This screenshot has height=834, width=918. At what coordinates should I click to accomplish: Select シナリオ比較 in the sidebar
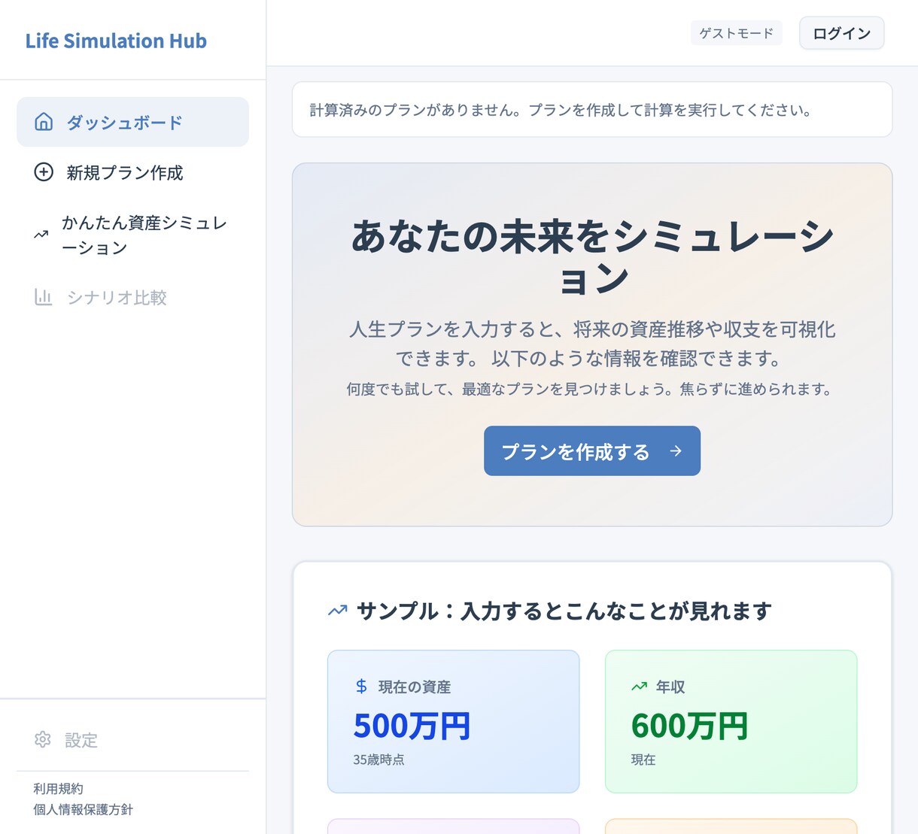(x=132, y=297)
